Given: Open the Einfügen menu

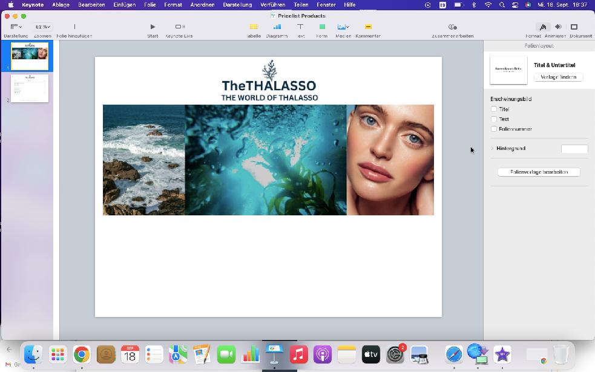Looking at the screenshot, I should tap(125, 5).
